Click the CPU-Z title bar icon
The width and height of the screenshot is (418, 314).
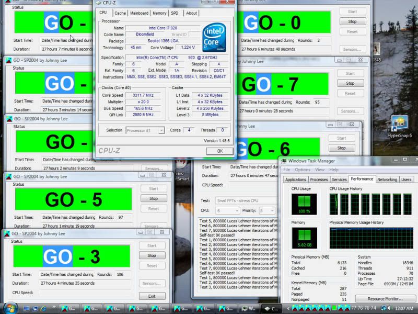(x=99, y=3)
